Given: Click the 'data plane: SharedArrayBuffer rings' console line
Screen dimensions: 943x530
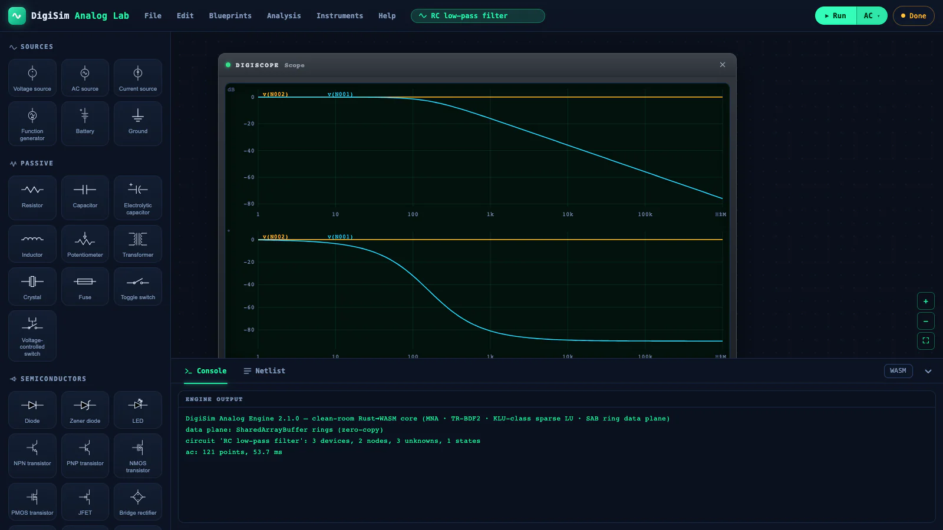Looking at the screenshot, I should point(285,430).
